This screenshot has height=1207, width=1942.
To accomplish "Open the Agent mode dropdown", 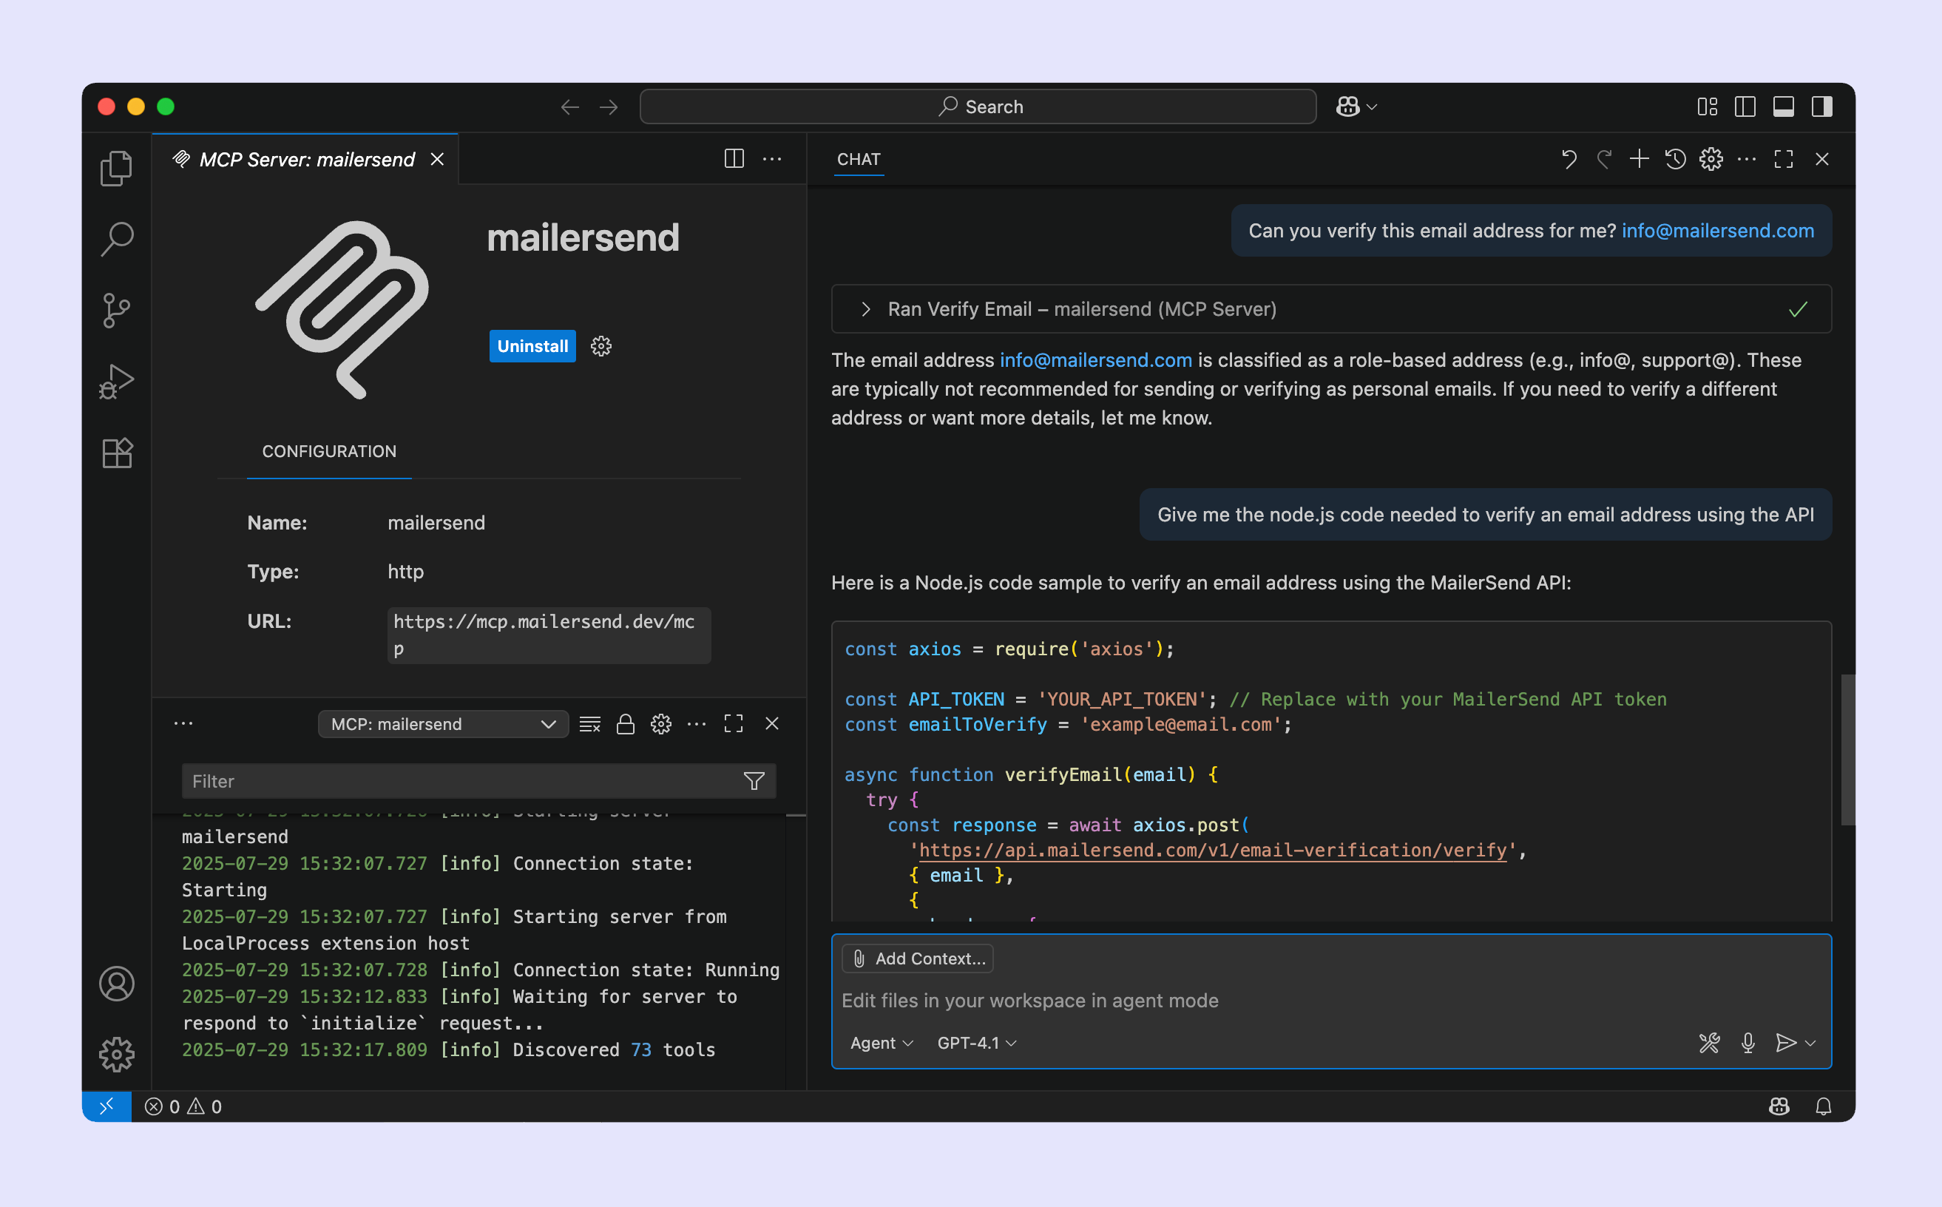I will [882, 1043].
